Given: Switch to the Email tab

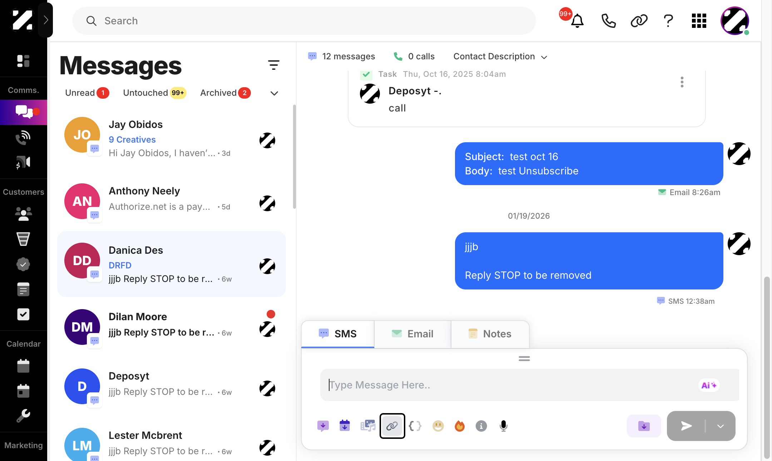Looking at the screenshot, I should 412,334.
